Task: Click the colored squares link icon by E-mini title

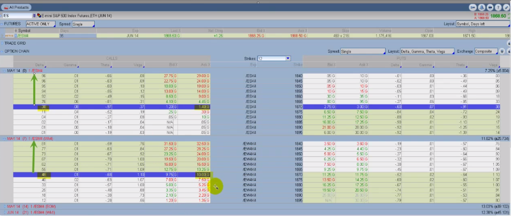Action: (x=39, y=16)
